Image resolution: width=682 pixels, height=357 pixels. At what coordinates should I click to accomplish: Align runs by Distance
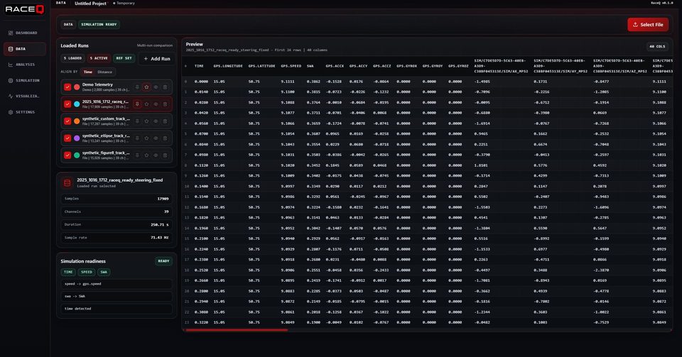[105, 72]
